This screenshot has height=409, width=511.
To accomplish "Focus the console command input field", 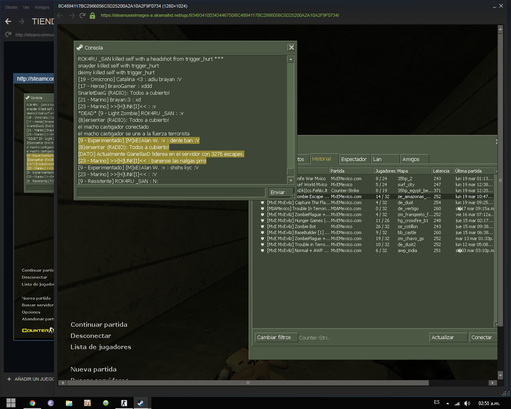I will click(171, 193).
